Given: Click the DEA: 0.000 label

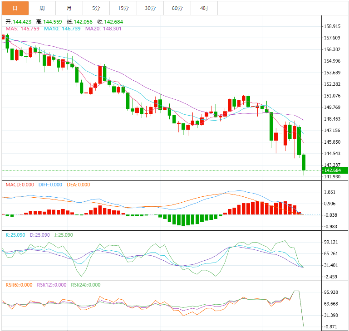Looking at the screenshot, I should coord(79,185).
